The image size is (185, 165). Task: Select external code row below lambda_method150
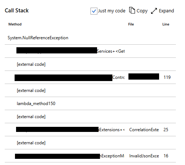[90, 117]
